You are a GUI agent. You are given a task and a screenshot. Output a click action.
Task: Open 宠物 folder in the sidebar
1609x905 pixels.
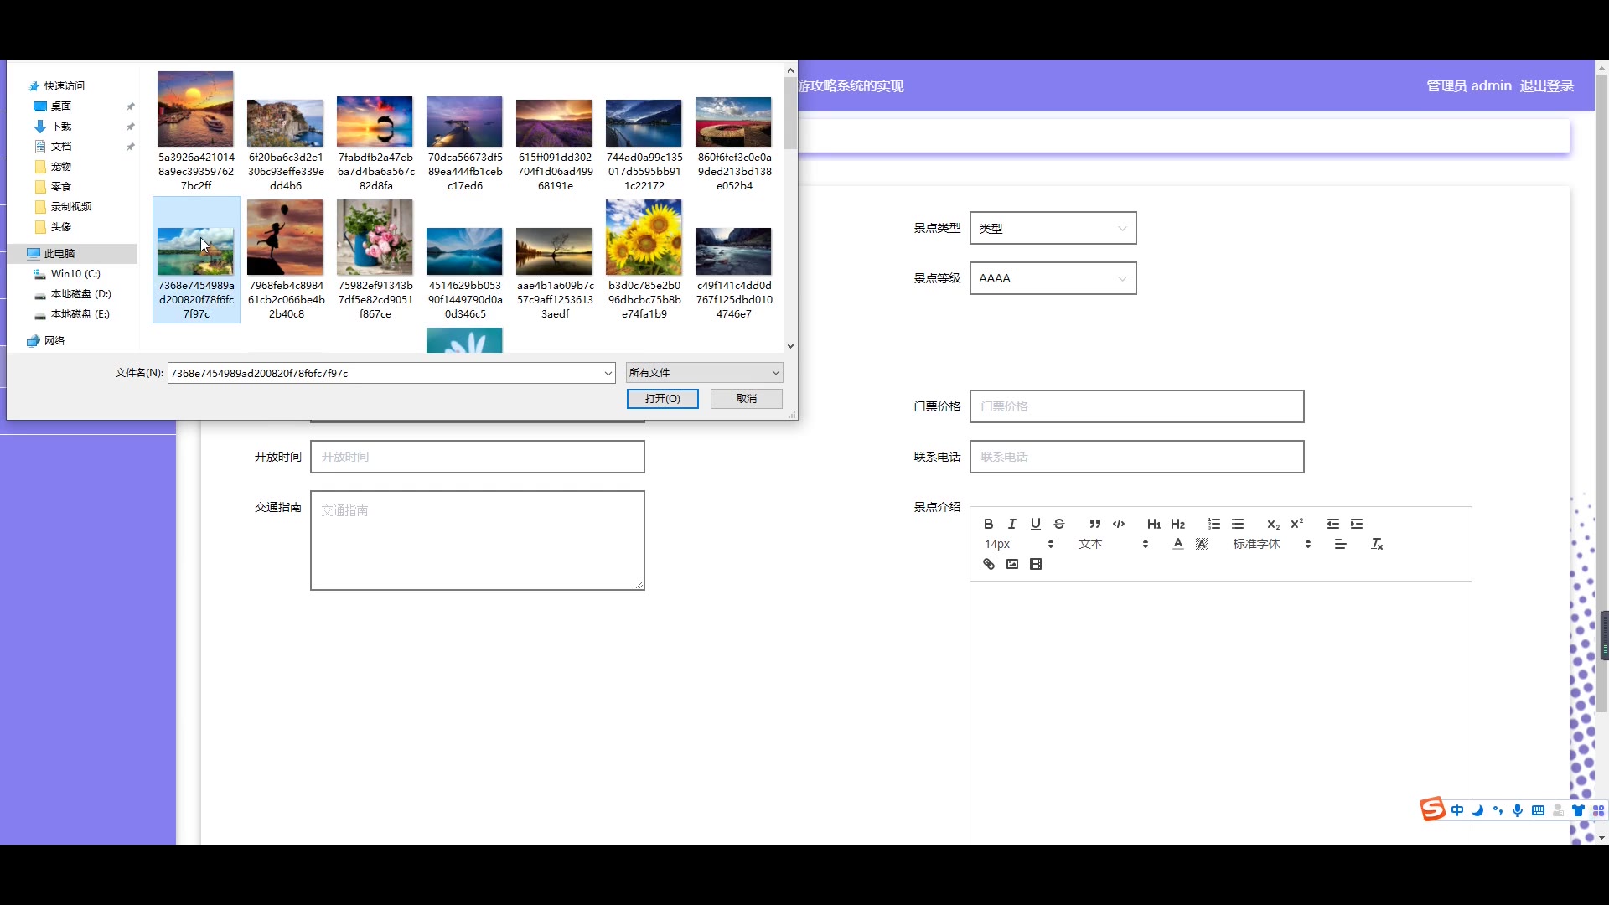[60, 166]
